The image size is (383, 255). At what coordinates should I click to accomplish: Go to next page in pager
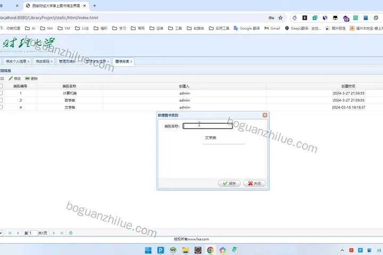[54, 233]
